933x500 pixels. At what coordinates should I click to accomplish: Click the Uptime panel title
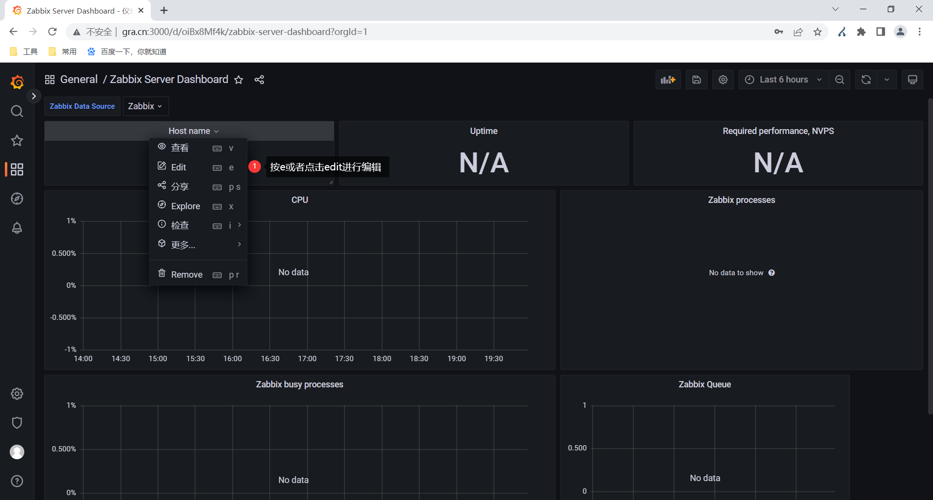coord(484,131)
